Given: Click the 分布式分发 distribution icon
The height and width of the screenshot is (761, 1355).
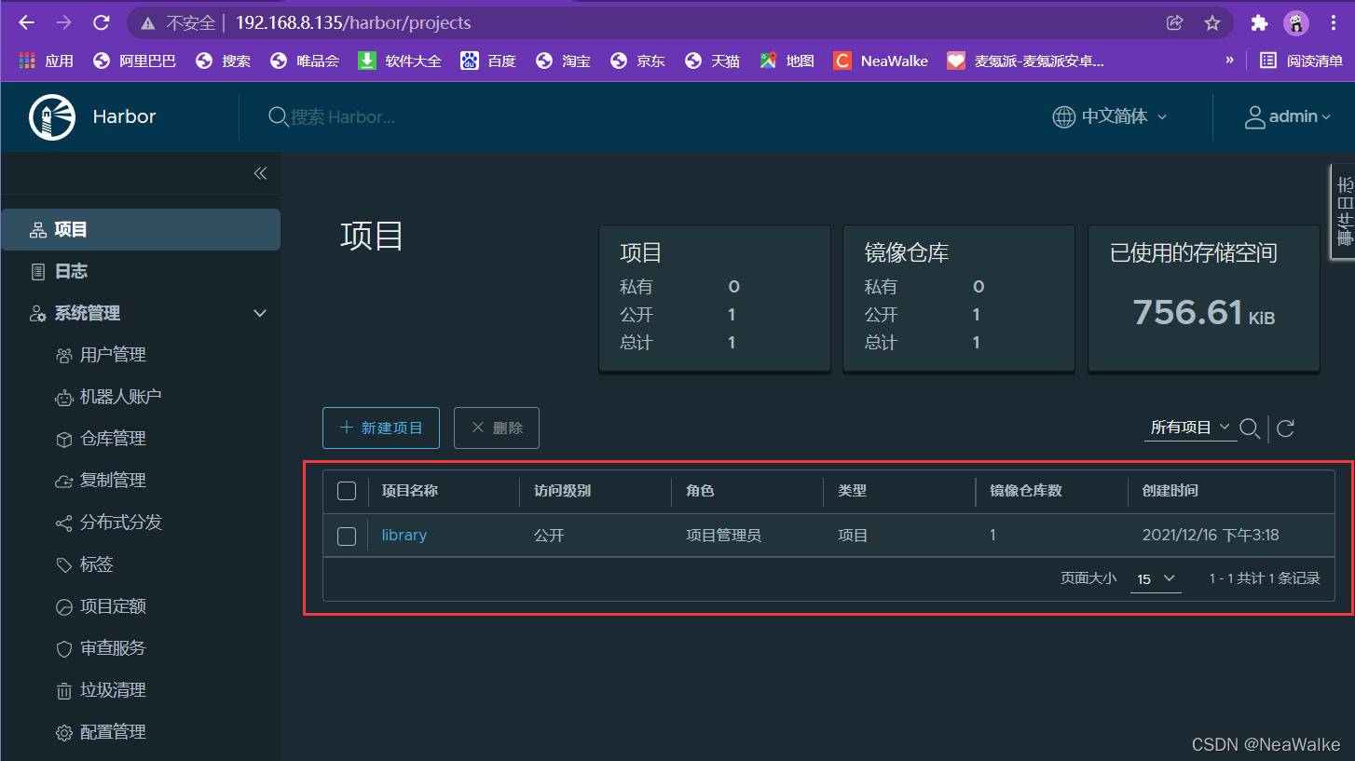Looking at the screenshot, I should (x=63, y=522).
